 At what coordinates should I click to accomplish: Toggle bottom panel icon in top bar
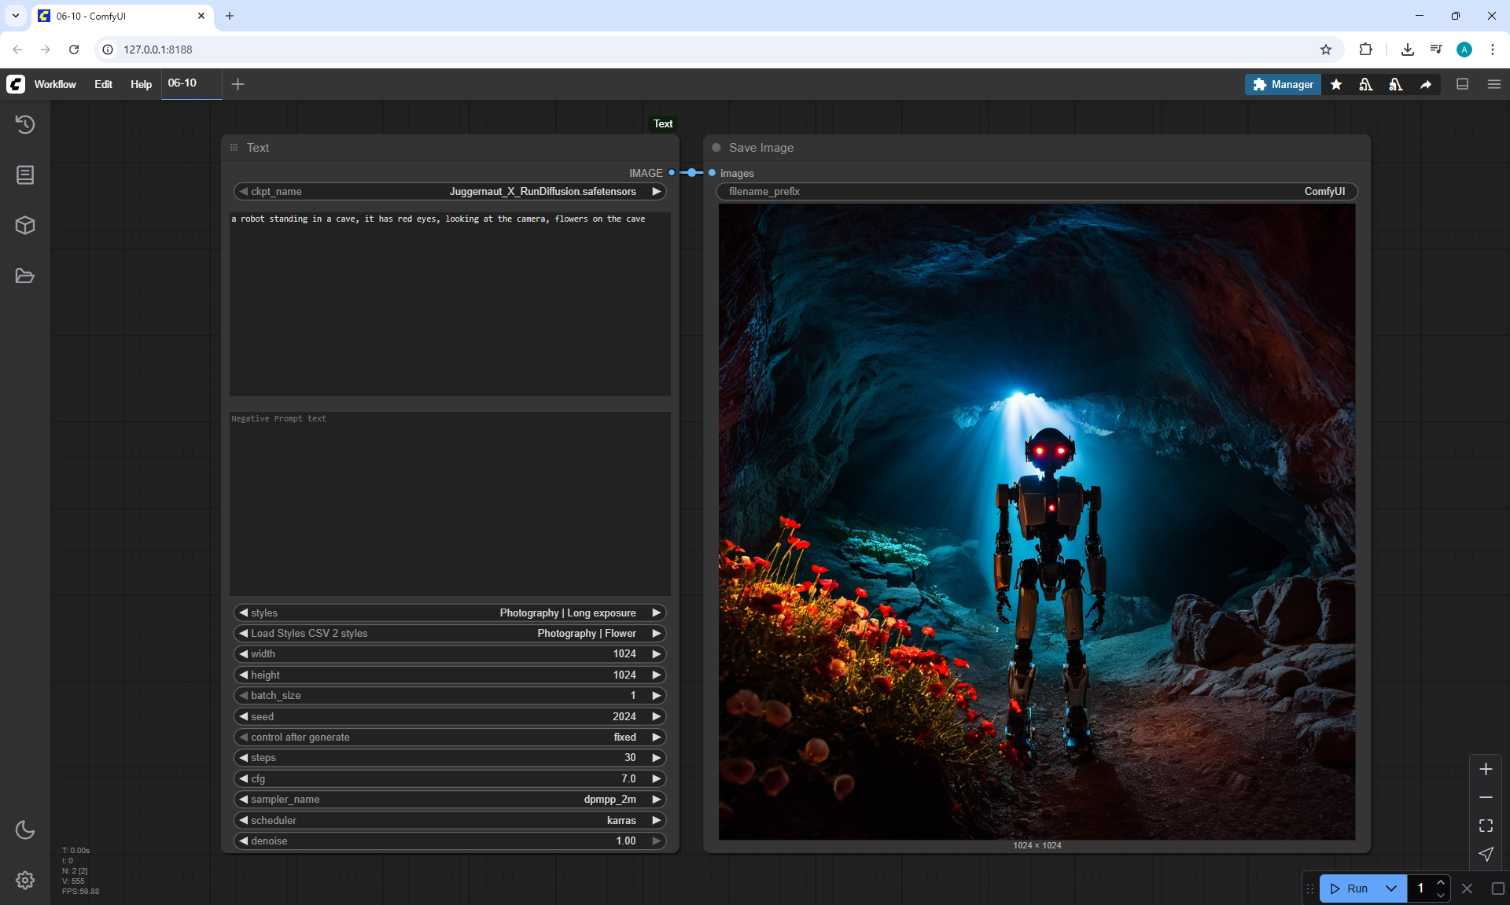[1463, 84]
